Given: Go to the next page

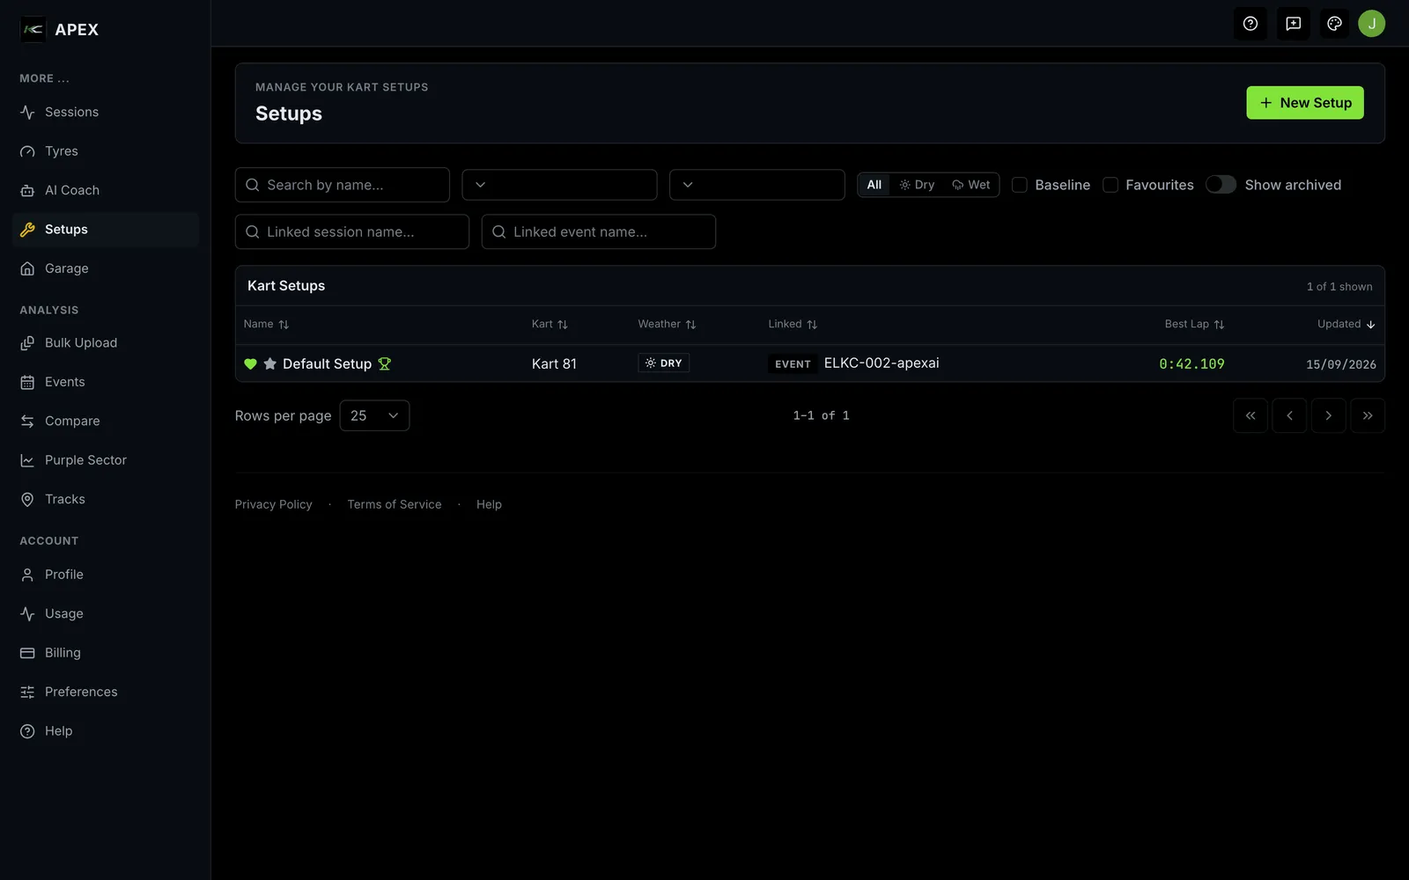Looking at the screenshot, I should tap(1328, 415).
